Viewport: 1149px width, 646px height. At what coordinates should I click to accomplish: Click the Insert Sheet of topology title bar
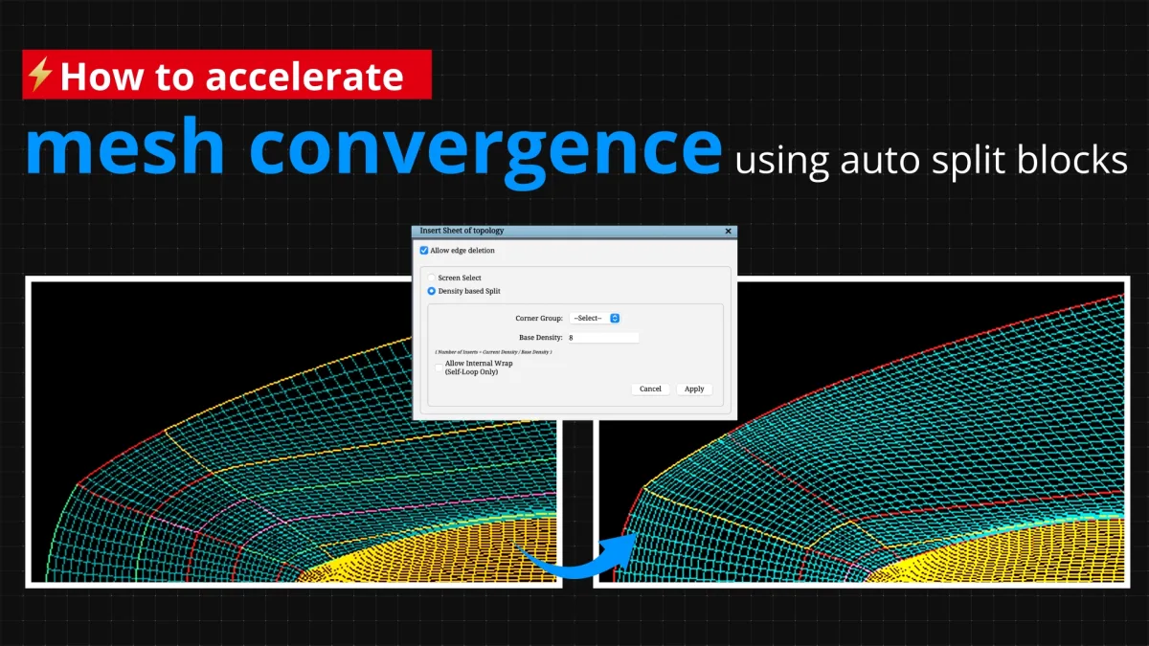574,232
